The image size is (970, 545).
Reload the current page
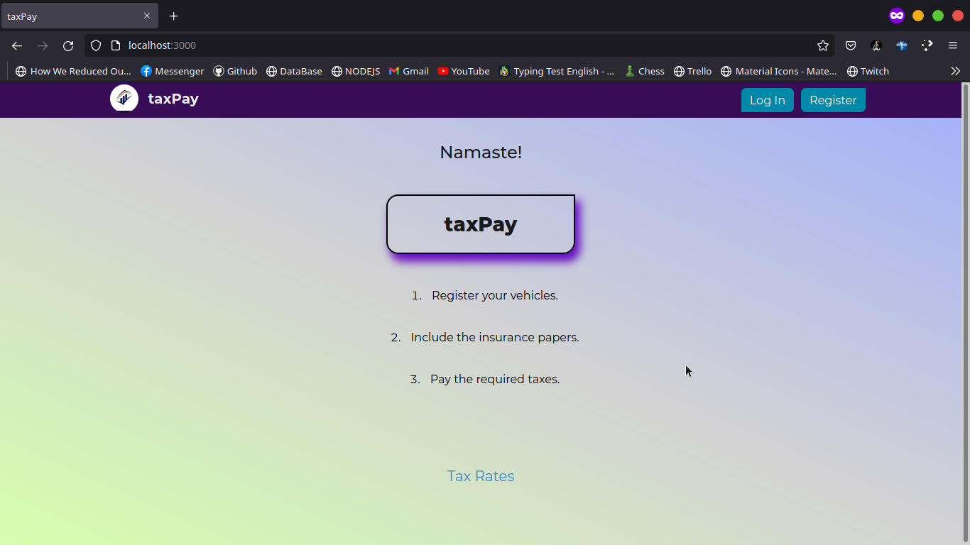[68, 45]
